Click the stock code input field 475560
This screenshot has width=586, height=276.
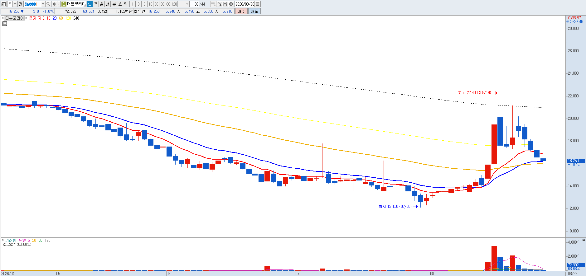pos(32,4)
